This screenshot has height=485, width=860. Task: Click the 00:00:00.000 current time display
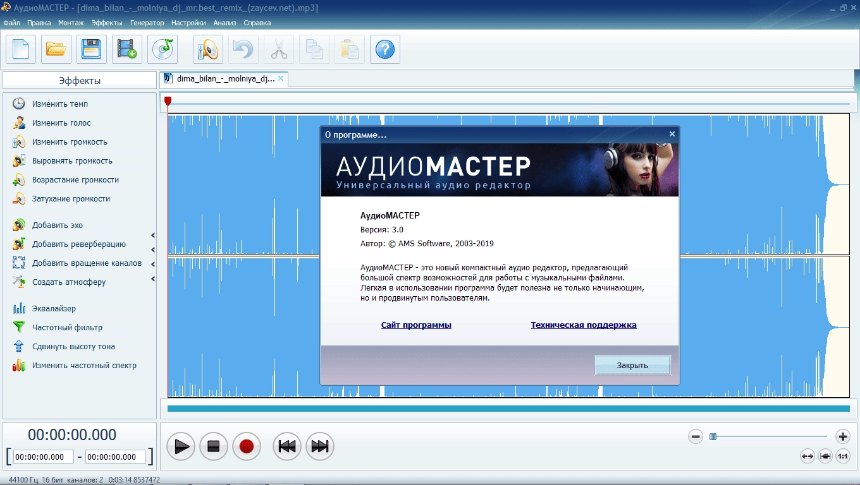72,434
